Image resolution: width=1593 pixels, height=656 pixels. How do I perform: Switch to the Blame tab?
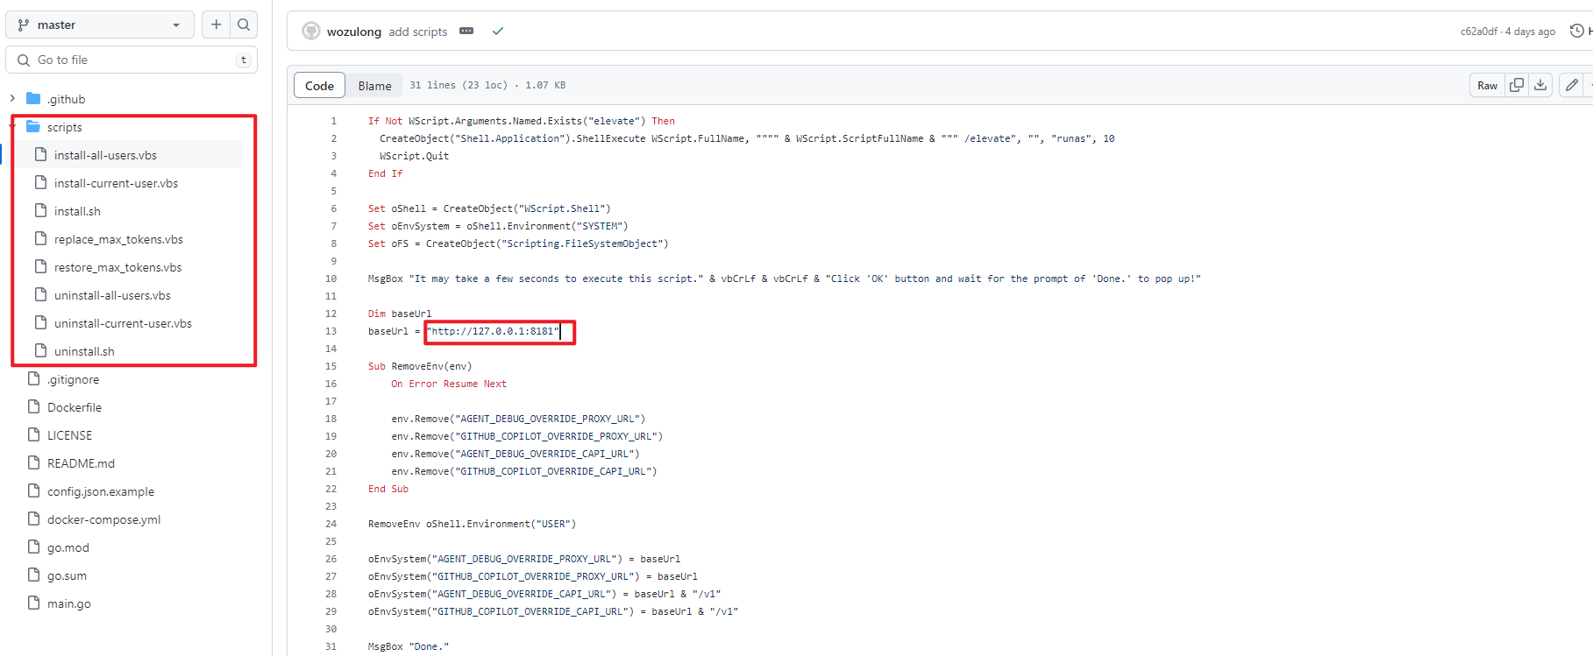[374, 85]
